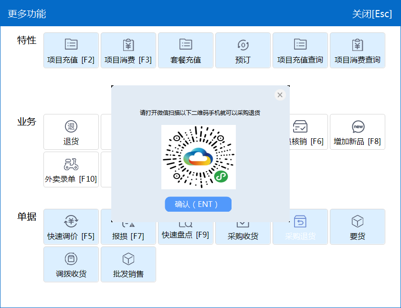Screen dimensions: 401x308
Task: Click the WeChat mini-program QR code
Action: [199, 157]
